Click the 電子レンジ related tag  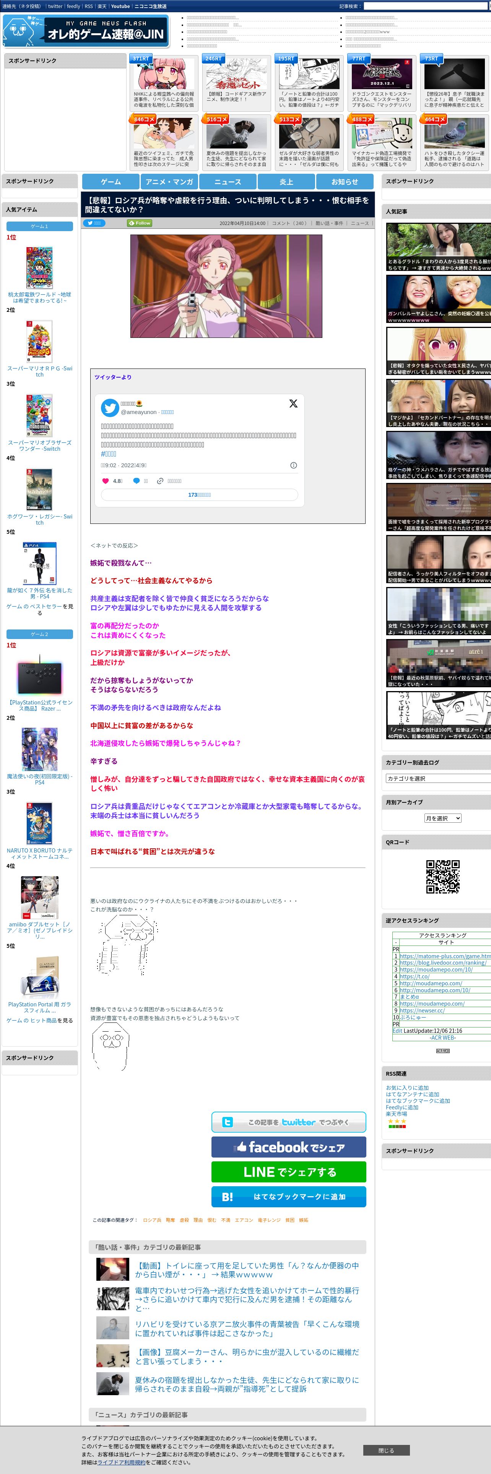(x=269, y=1220)
